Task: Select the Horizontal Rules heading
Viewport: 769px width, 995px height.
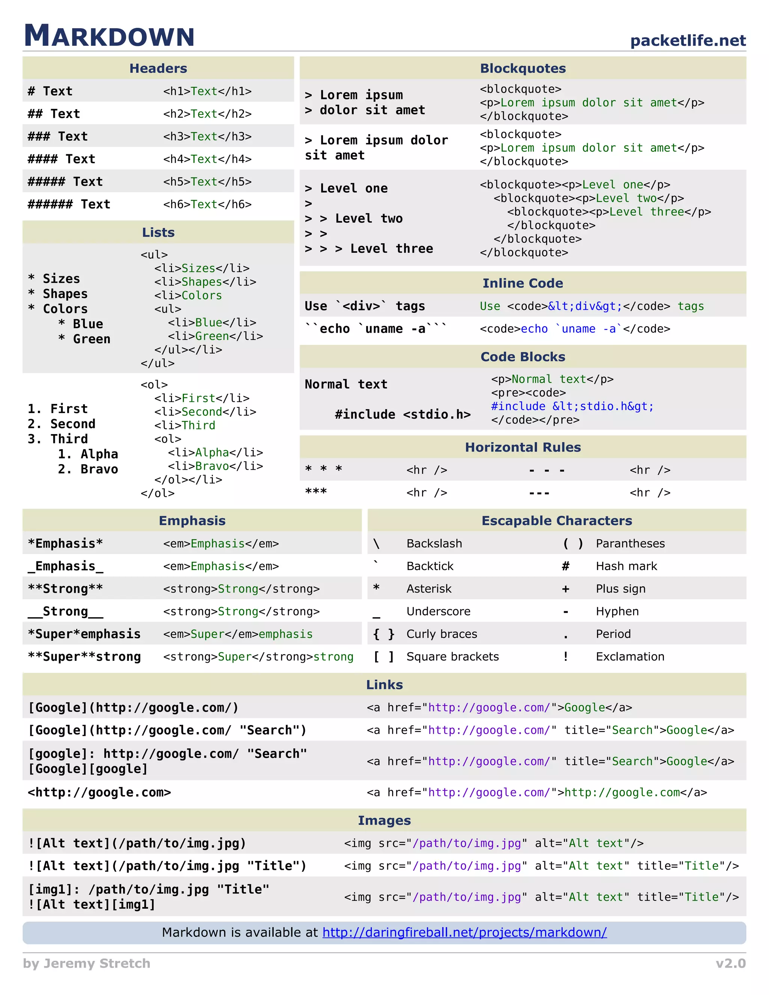Action: click(x=523, y=448)
